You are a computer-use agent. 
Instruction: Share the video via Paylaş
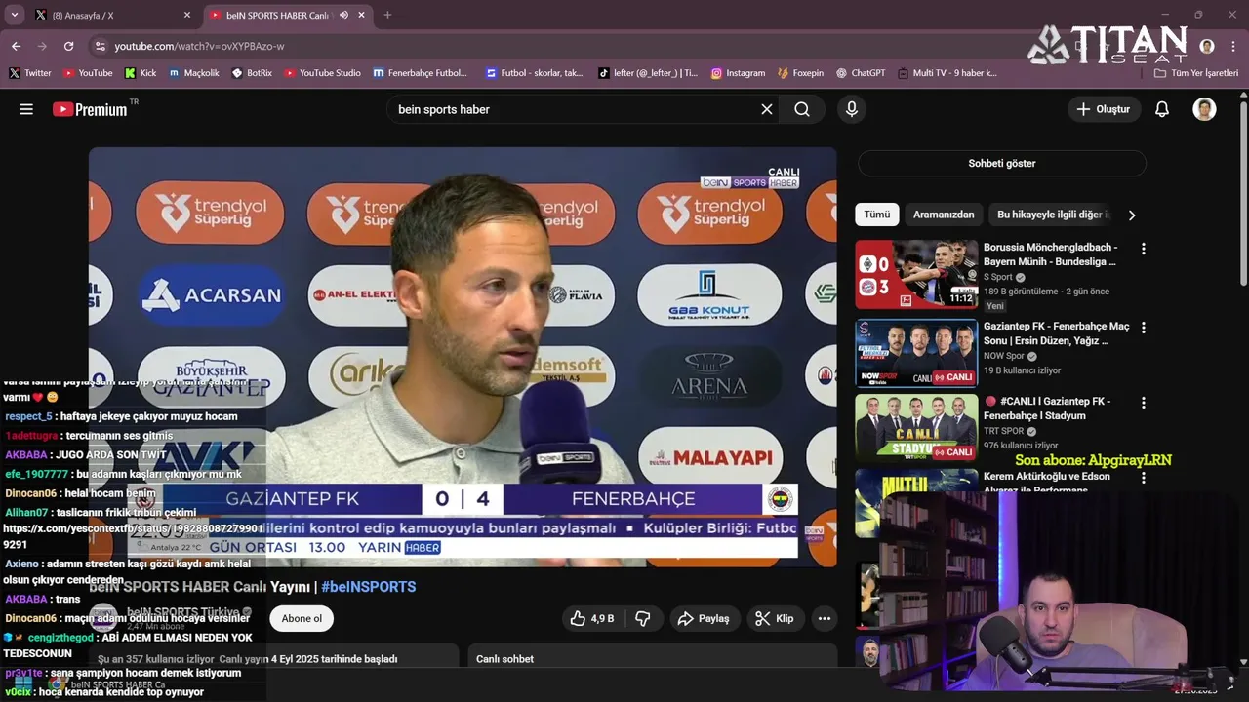click(704, 618)
